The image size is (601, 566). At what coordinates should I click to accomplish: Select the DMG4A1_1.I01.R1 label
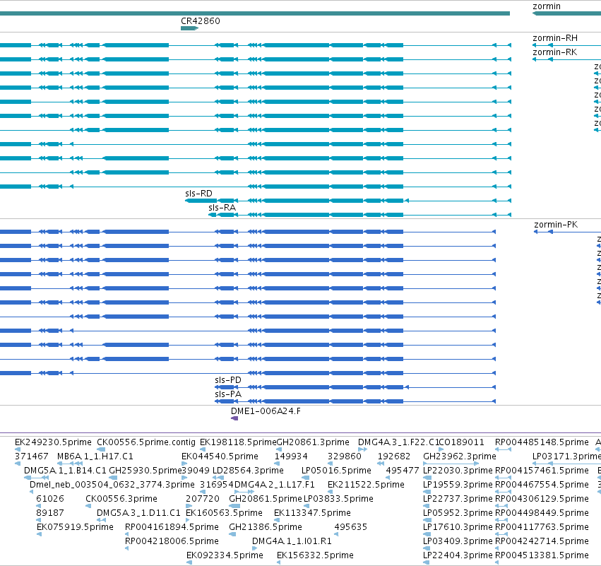292,541
